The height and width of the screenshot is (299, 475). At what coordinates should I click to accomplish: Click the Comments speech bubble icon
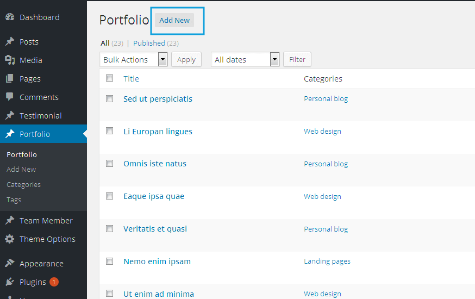point(9,97)
